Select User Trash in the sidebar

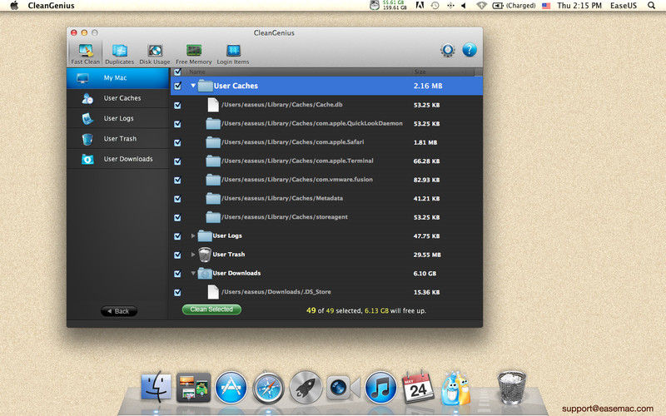[117, 139]
